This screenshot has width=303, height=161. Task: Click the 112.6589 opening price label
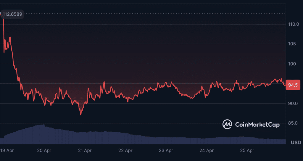point(12,14)
